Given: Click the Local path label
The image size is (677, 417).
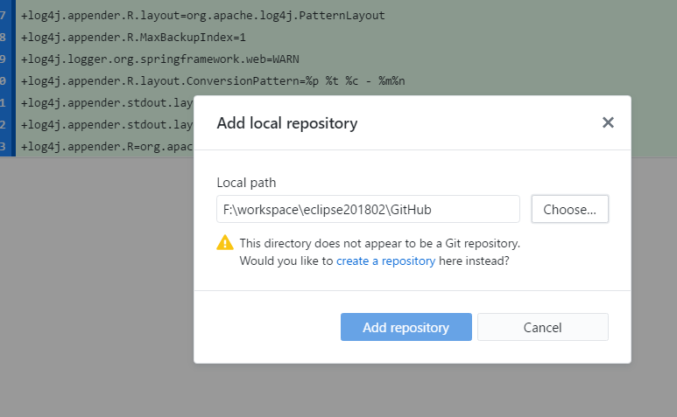Looking at the screenshot, I should [x=246, y=183].
